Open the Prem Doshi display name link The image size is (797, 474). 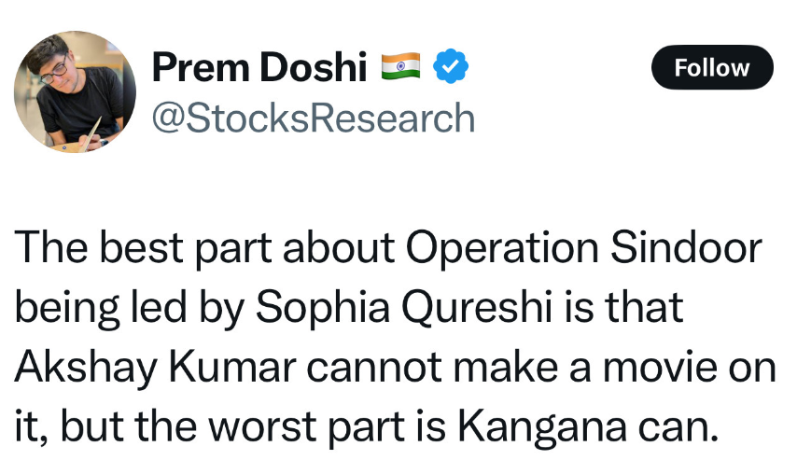tap(259, 66)
